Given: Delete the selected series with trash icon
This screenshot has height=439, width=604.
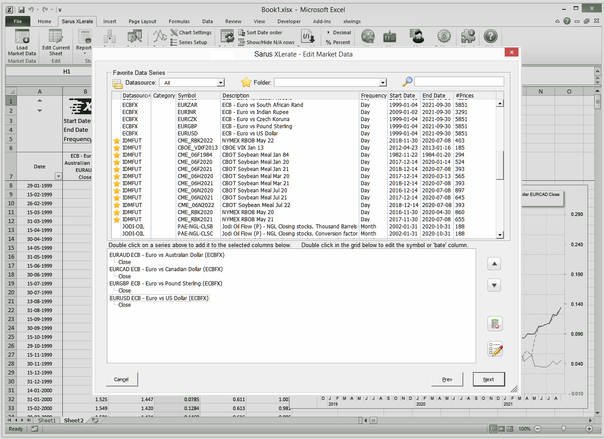Looking at the screenshot, I should pos(495,324).
